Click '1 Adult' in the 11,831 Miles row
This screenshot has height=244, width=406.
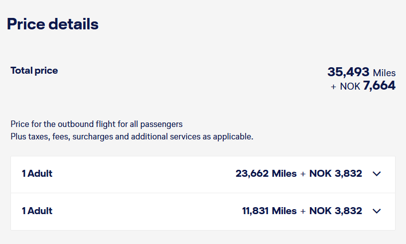point(37,211)
